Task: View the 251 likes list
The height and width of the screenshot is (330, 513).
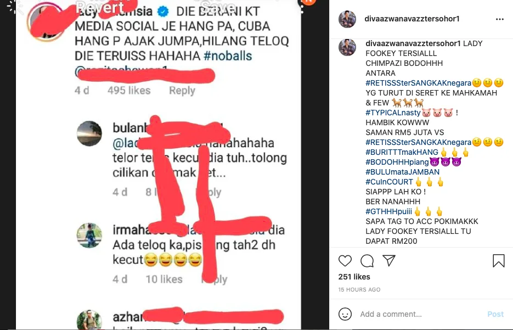Action: pyautogui.click(x=354, y=277)
